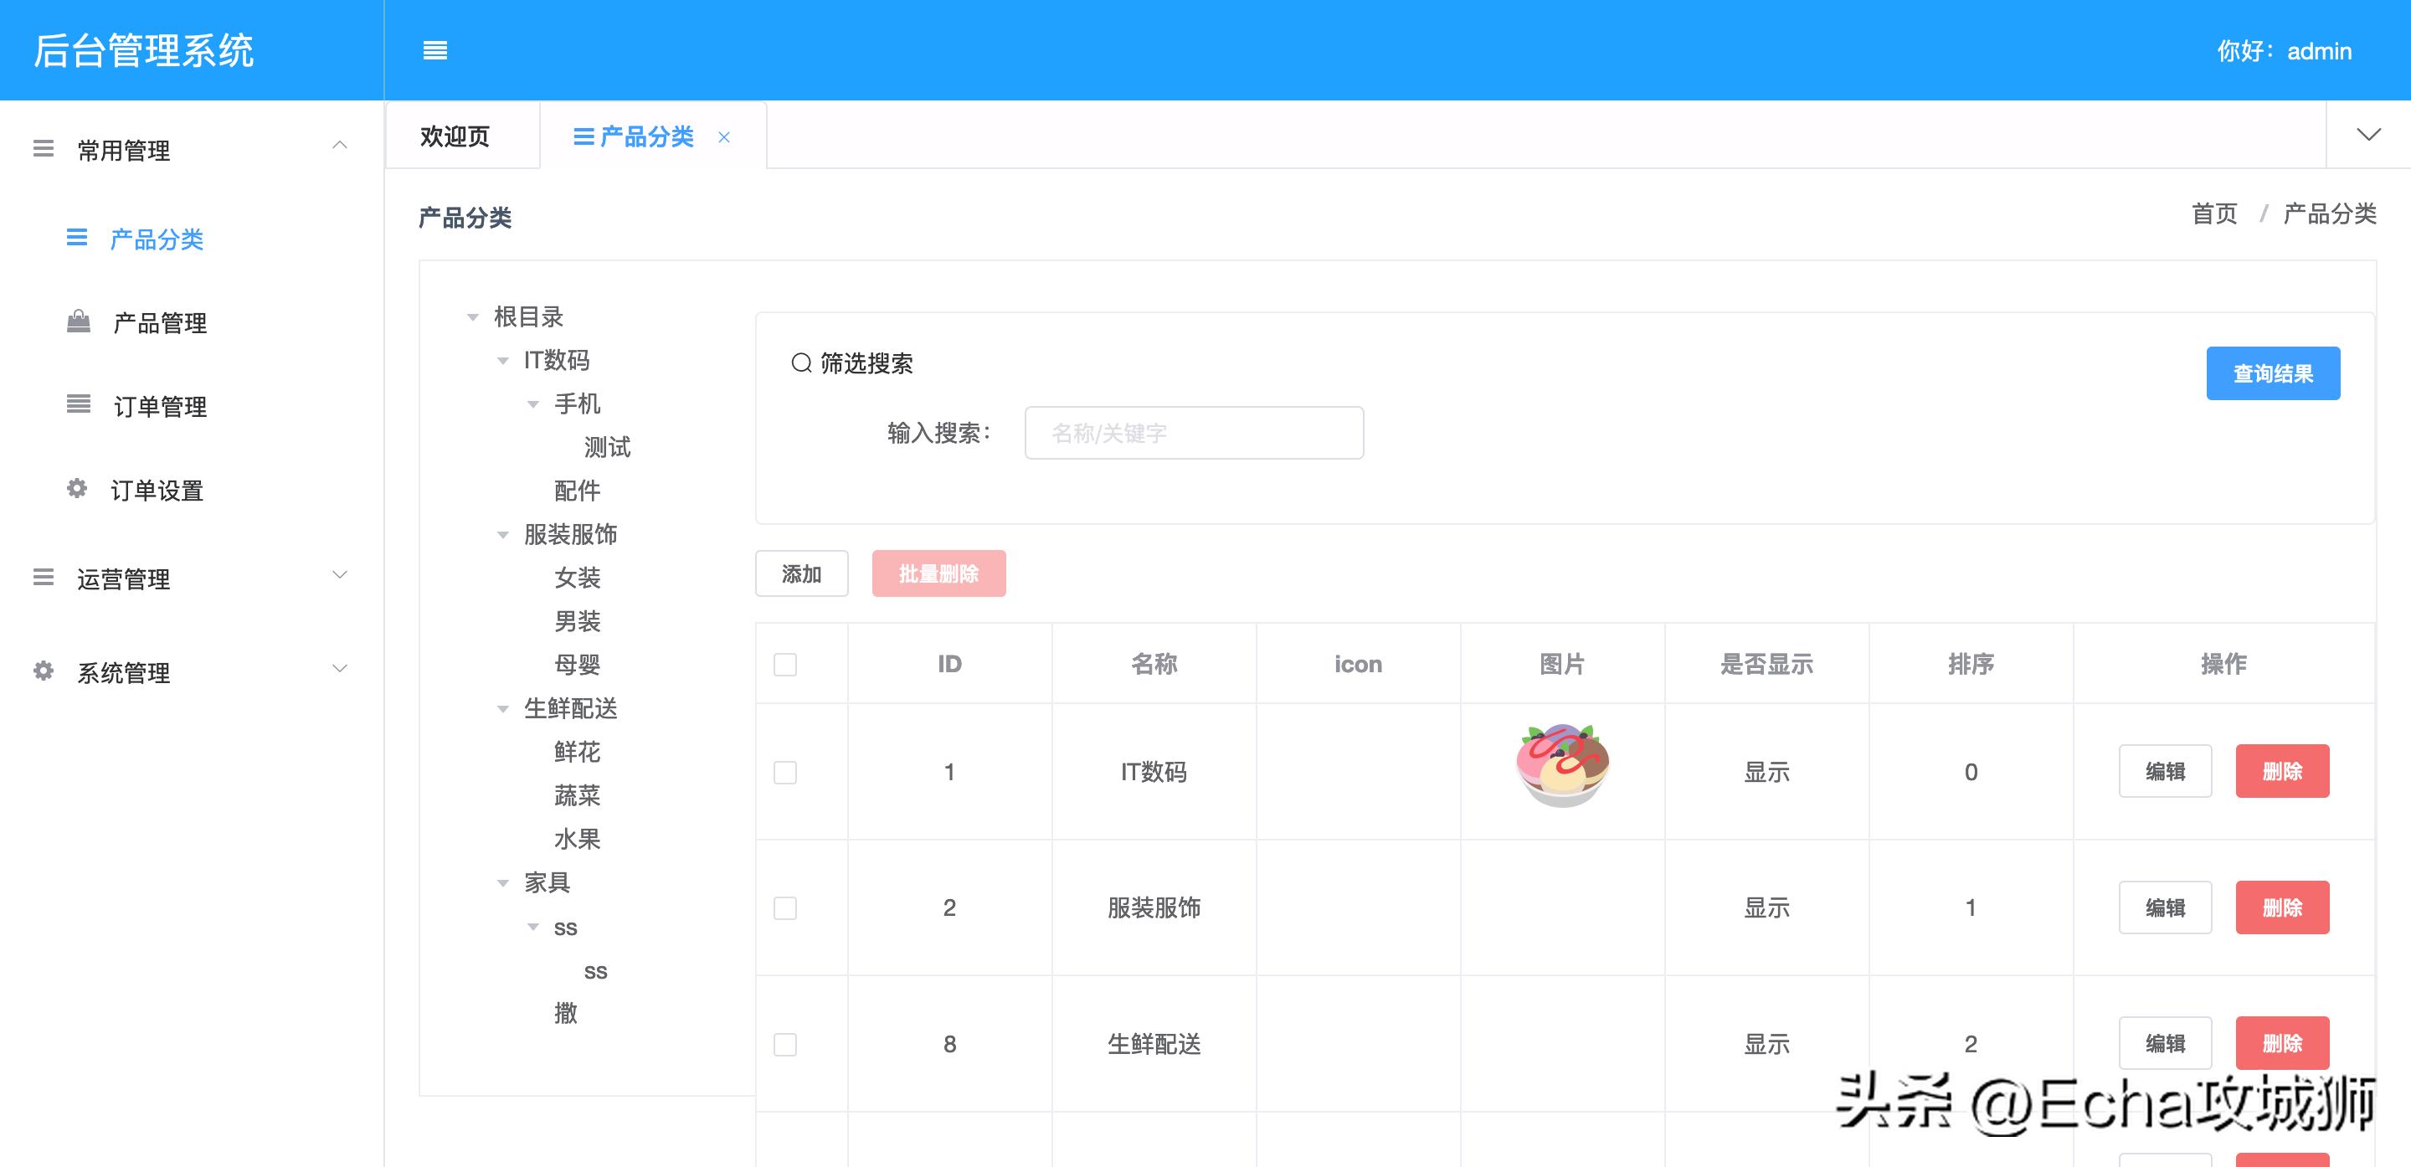Check the checkbox for row ID 1
The image size is (2411, 1167).
click(x=784, y=772)
